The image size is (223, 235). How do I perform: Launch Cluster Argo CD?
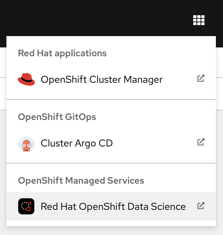coord(77,143)
